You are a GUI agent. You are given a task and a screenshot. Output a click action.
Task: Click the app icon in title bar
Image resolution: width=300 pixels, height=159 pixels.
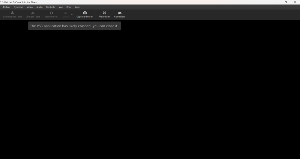pos(2,2)
